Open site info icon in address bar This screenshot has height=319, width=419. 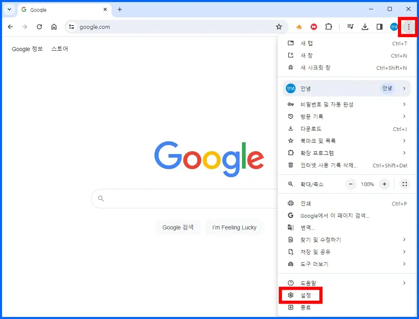71,27
